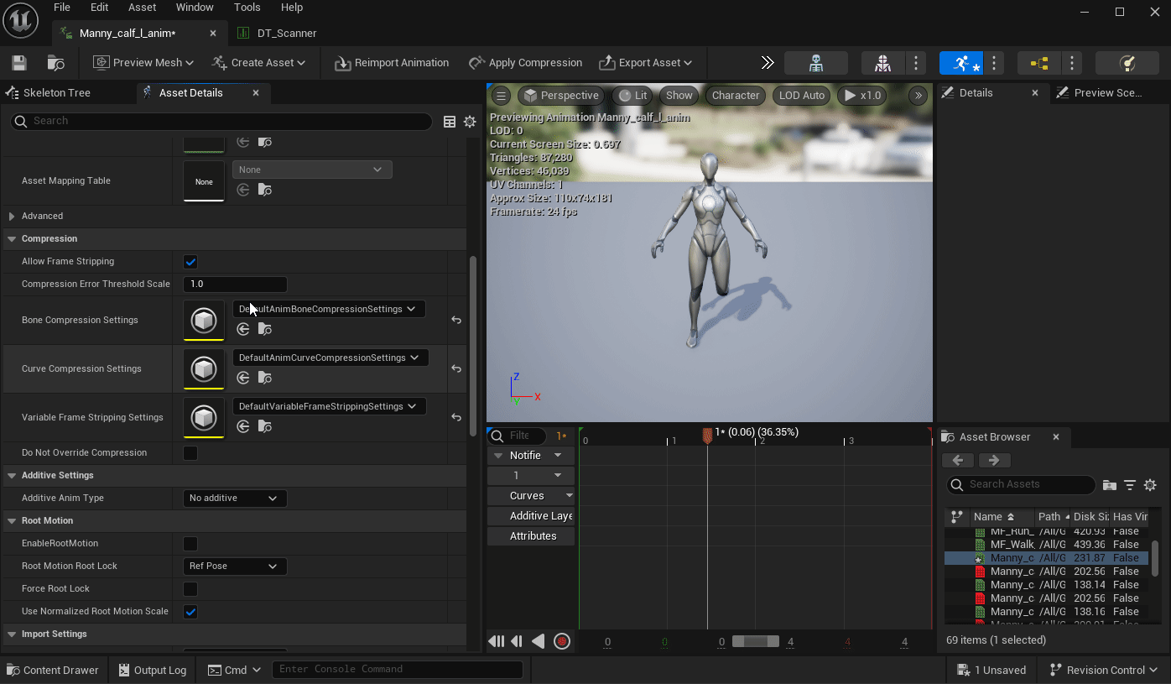Enable the EnableRootMotion checkbox

coord(190,544)
